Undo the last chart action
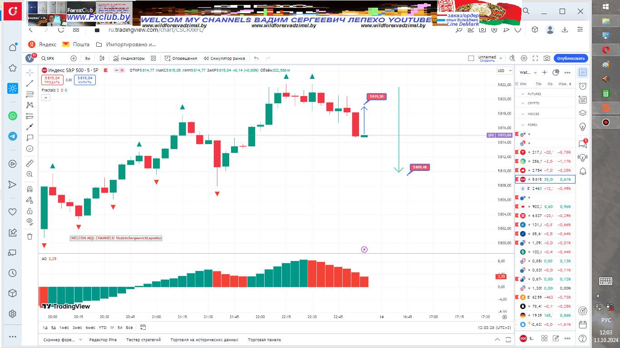 click(256, 58)
